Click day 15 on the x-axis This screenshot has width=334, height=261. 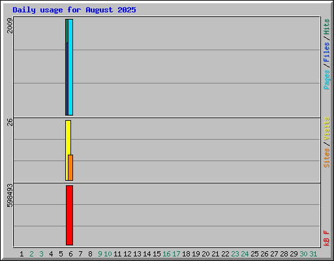[x=157, y=254]
